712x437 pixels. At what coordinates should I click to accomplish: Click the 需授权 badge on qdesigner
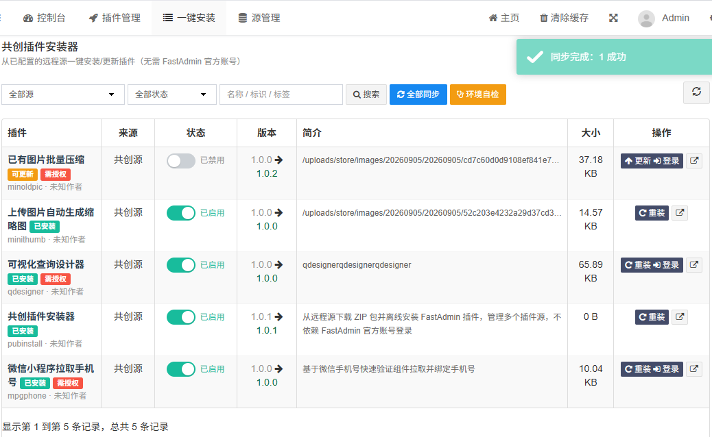click(x=56, y=279)
